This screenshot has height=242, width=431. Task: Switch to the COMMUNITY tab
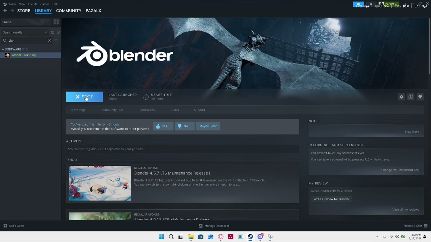tap(69, 11)
